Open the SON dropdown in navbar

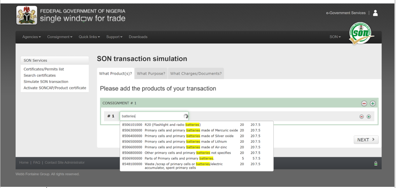click(335, 37)
